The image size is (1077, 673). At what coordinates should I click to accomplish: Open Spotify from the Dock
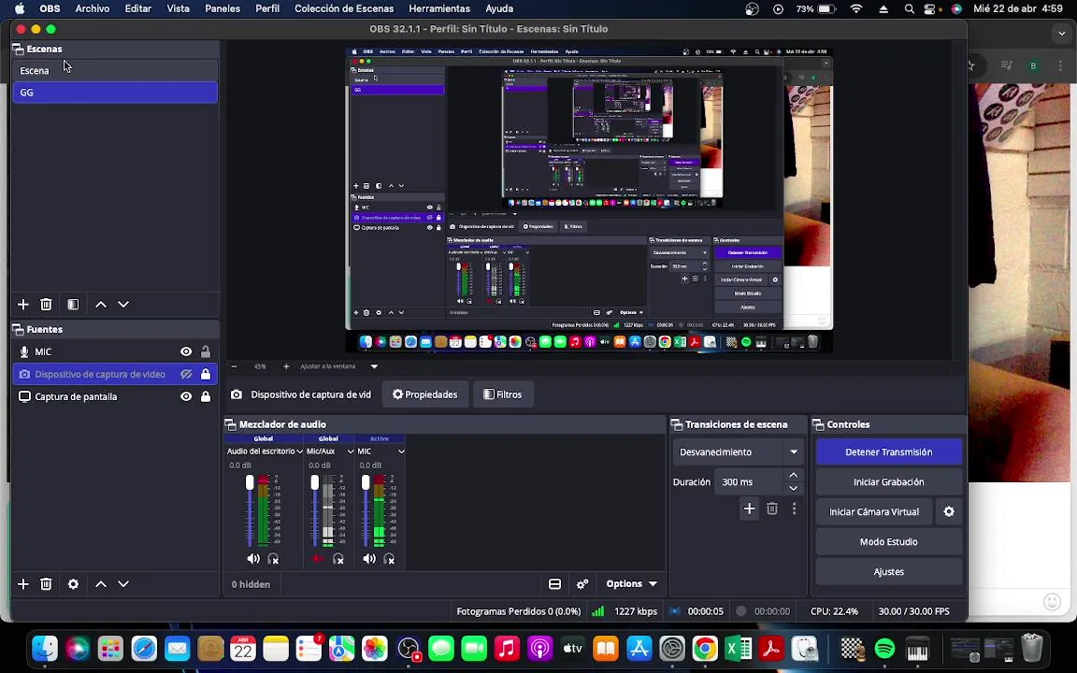coord(884,649)
